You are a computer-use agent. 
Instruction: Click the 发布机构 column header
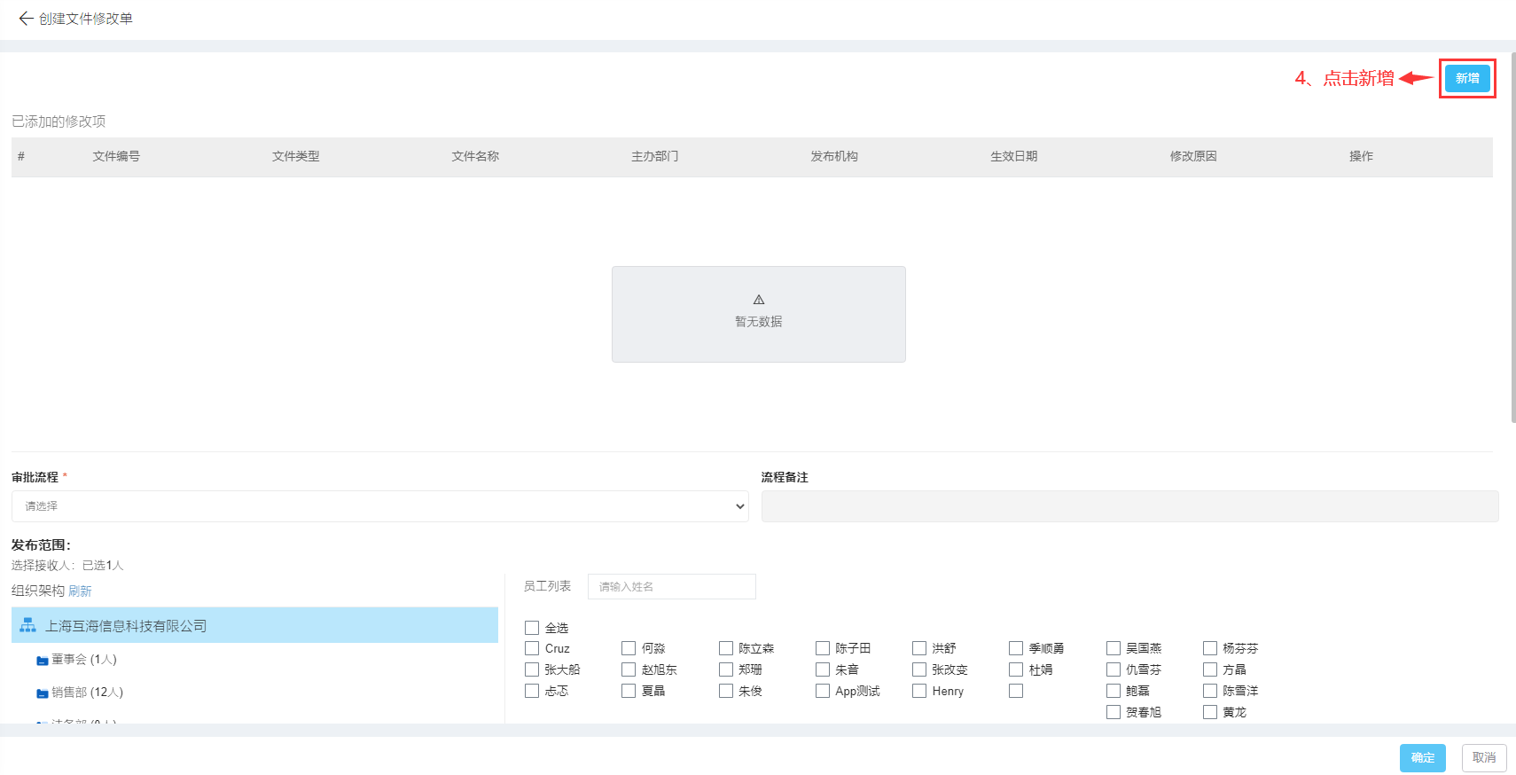coord(834,156)
